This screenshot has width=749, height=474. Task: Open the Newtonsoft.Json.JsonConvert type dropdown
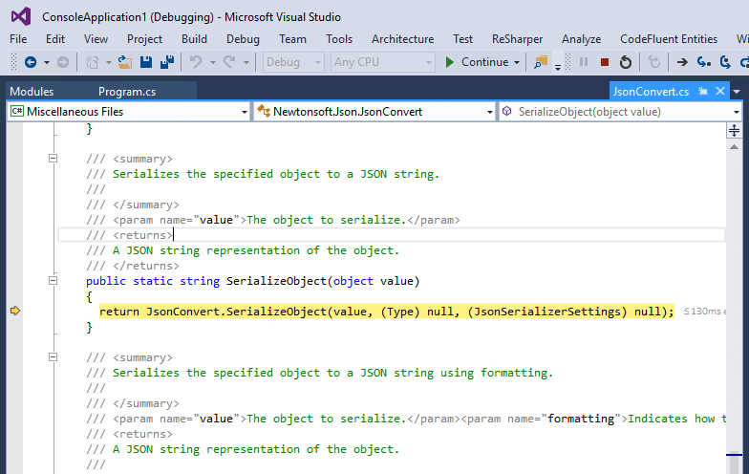489,112
